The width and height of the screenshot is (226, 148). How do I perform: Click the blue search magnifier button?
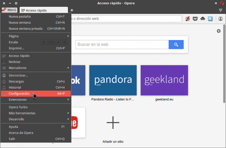point(176,45)
